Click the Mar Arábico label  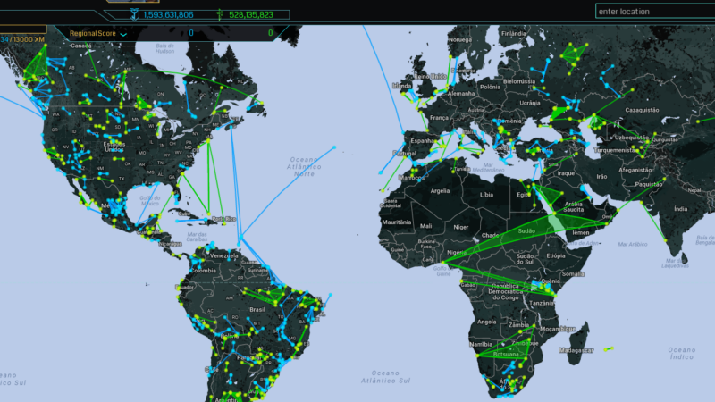[633, 244]
